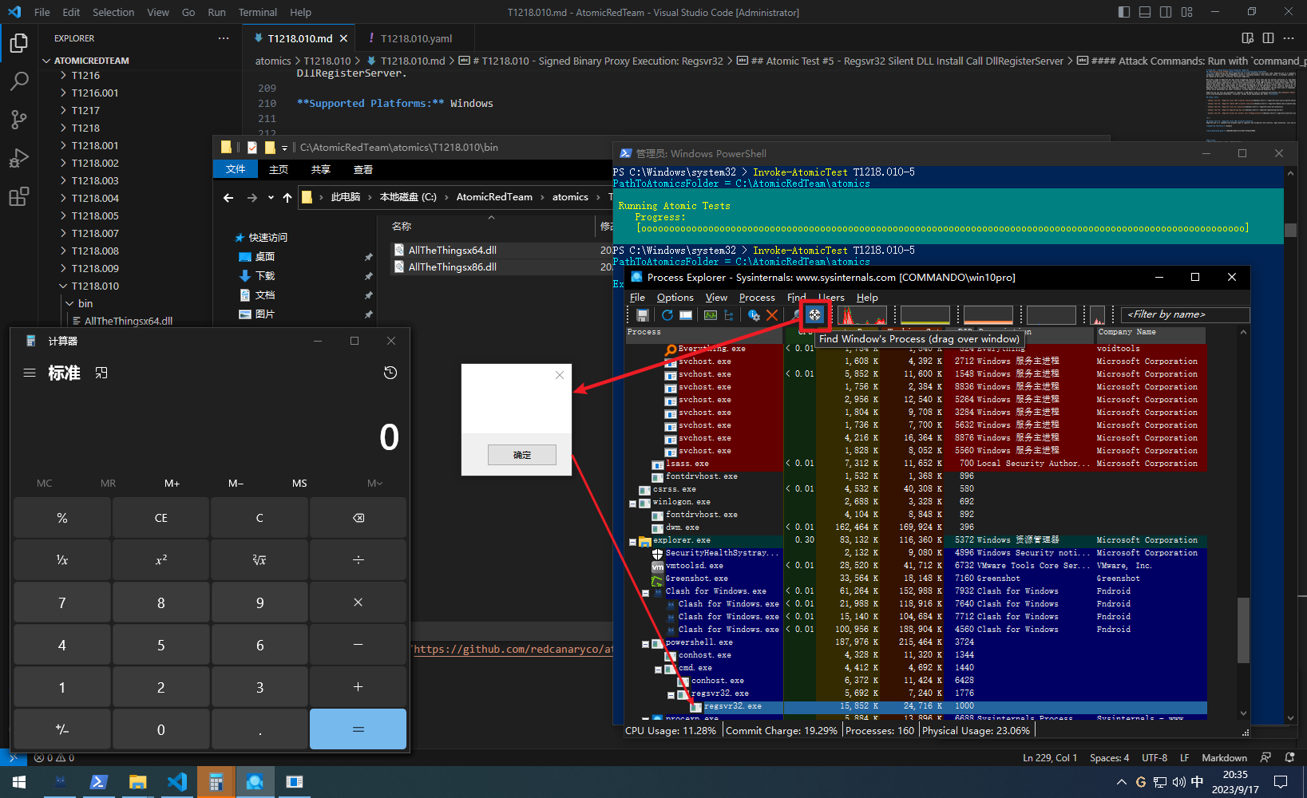Click the Filter by name field

(x=1186, y=314)
